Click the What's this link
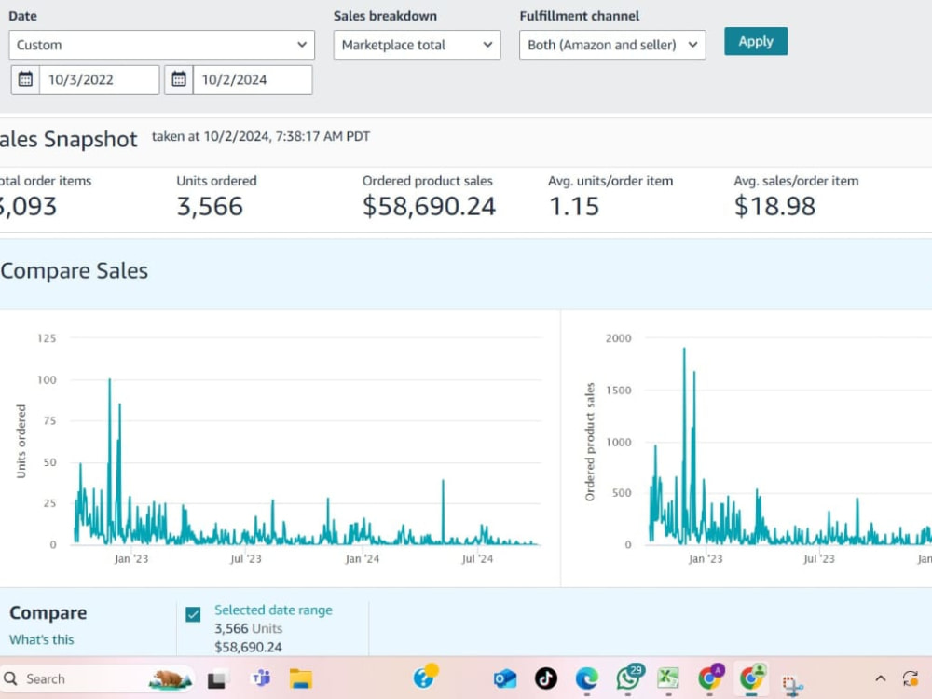Viewport: 932px width, 699px height. click(x=42, y=639)
